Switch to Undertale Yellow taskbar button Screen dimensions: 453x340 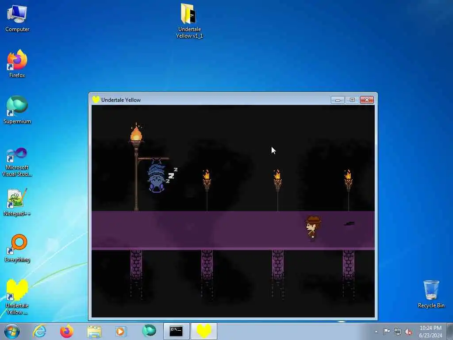[204, 331]
